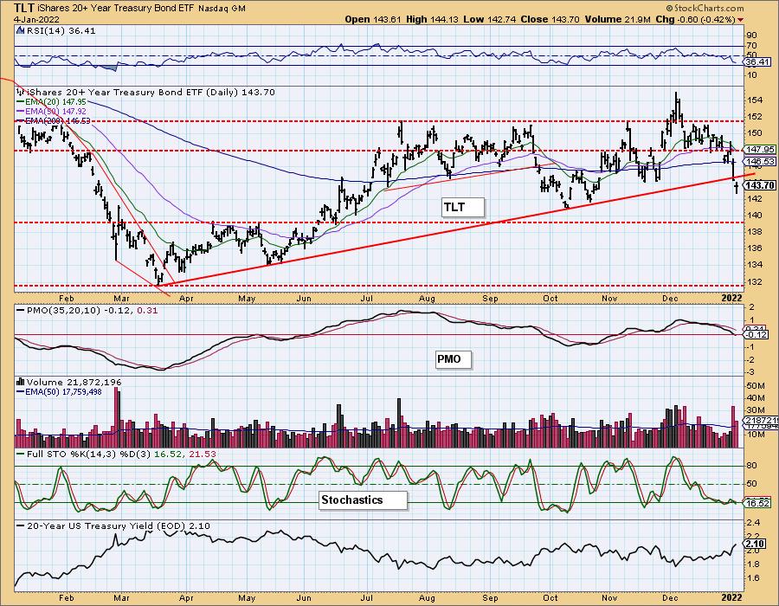This screenshot has height=606, width=779.
Task: Click the StockCharts.com watermark label
Action: 705,8
